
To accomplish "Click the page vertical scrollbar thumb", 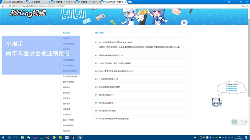I will point(249,57).
